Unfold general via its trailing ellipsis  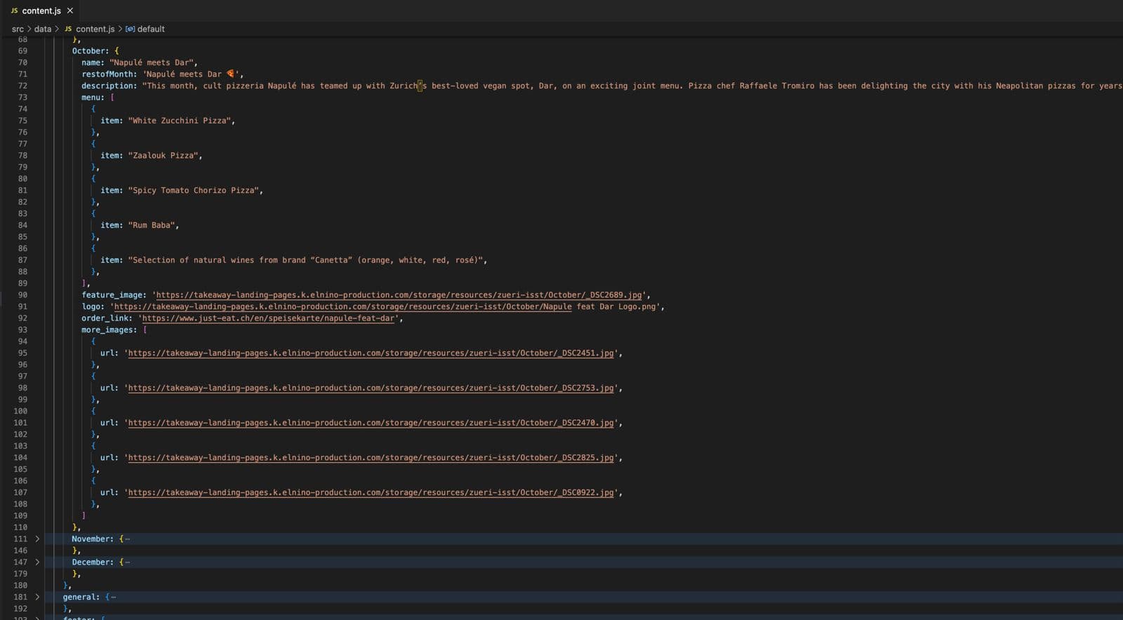(113, 597)
